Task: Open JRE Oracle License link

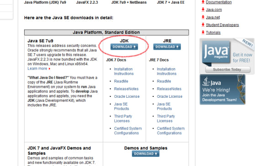Action: coord(169,96)
